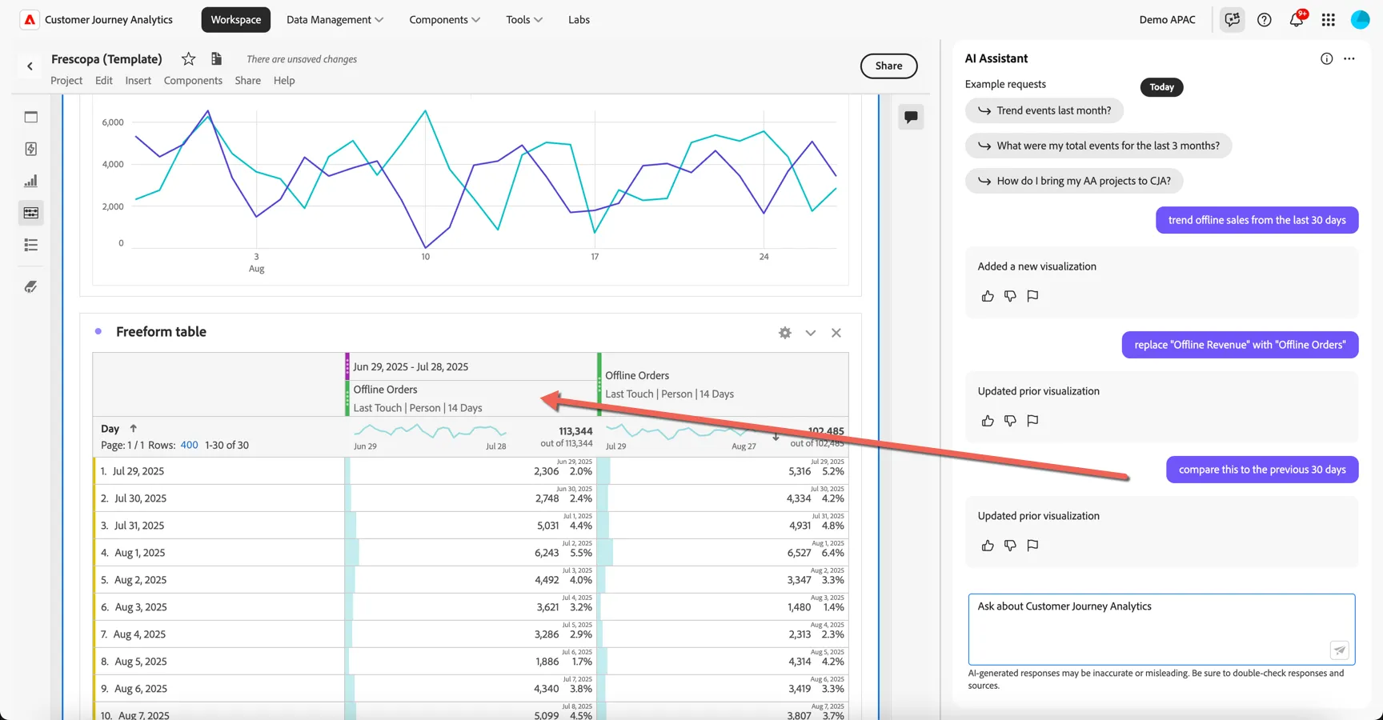Choose 'What were my total events' example request

(x=1098, y=146)
